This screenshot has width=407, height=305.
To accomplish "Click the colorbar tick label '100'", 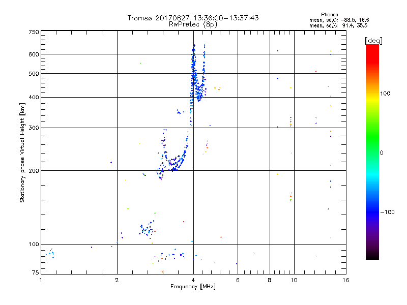I will coord(385,94).
